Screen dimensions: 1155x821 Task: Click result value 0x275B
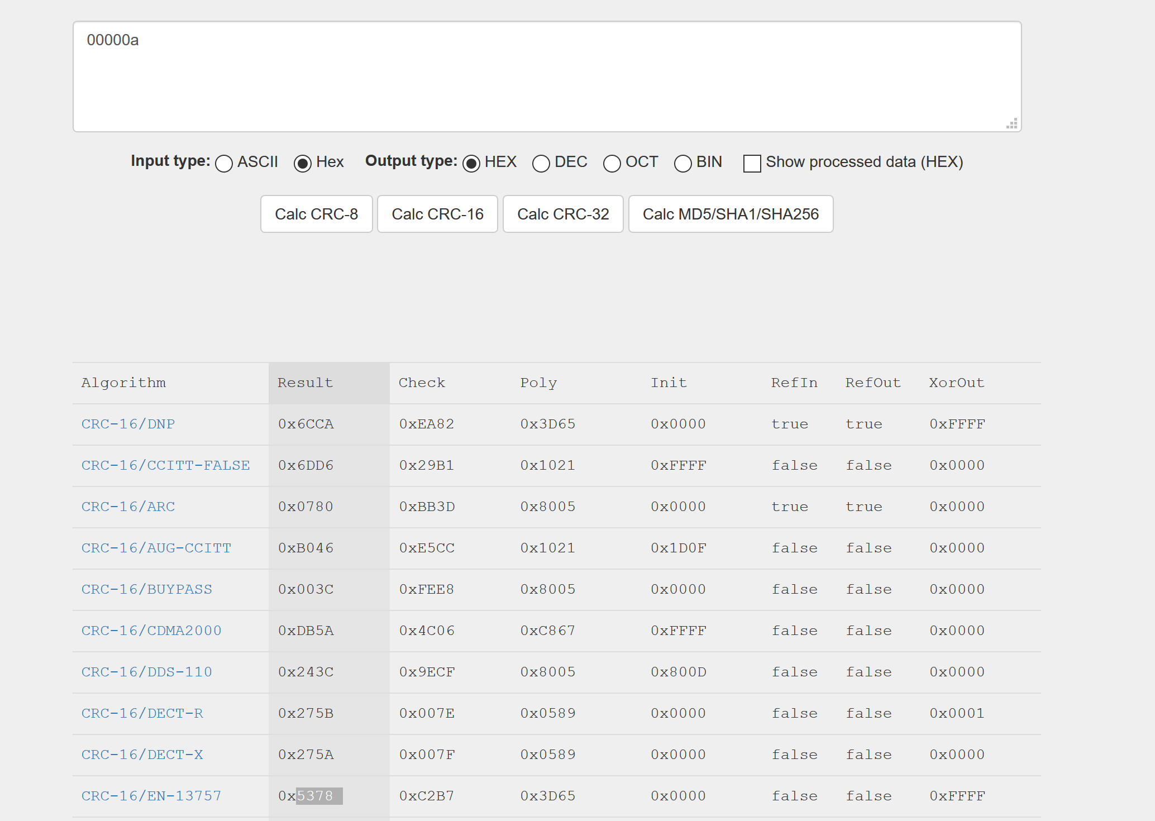coord(306,713)
